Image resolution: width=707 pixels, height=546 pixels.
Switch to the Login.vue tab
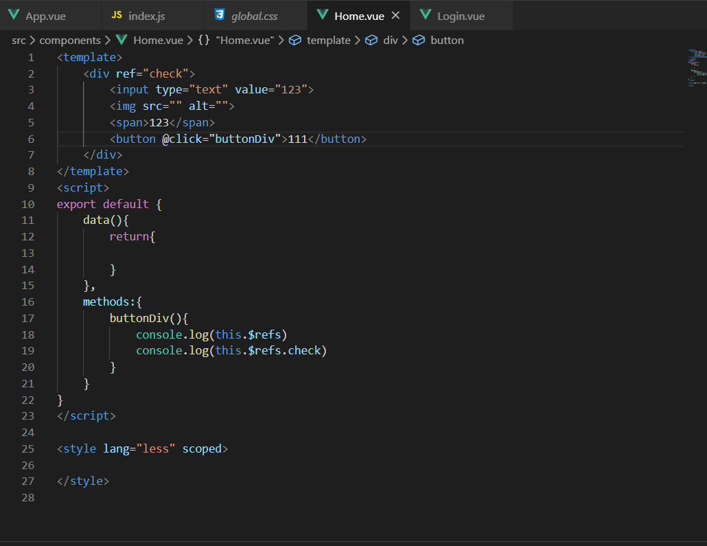point(461,16)
